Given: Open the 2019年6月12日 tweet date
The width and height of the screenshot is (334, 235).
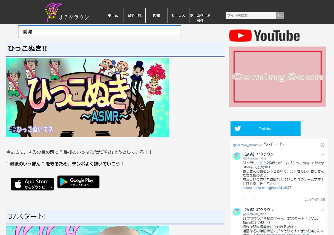Looking at the screenshot, I should point(315,200).
